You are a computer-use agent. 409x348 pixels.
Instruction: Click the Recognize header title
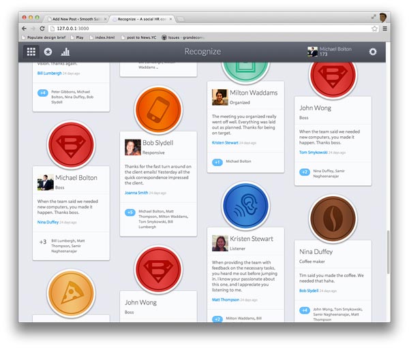click(202, 51)
